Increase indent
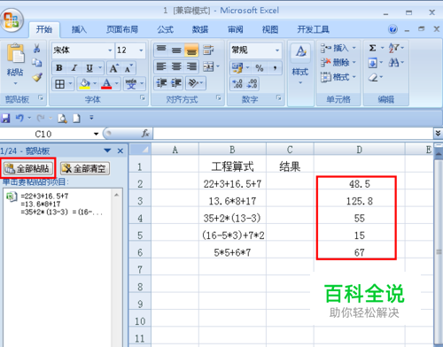 (x=176, y=83)
